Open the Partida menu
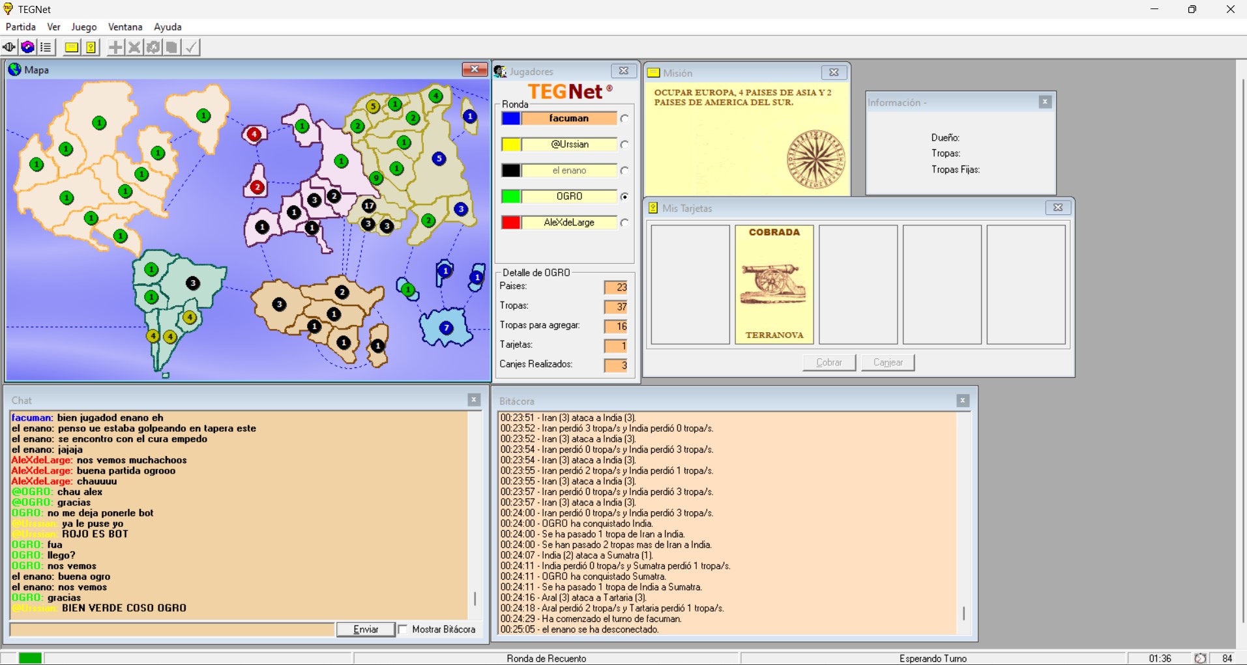The width and height of the screenshot is (1247, 665). [x=21, y=27]
